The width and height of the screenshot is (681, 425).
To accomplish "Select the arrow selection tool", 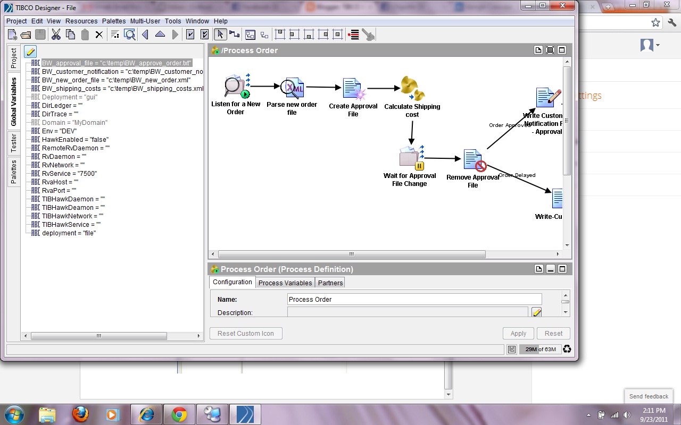I will click(x=220, y=35).
